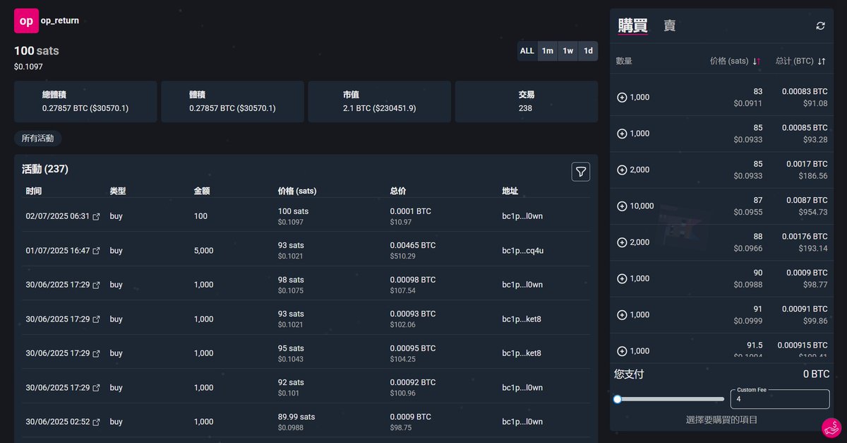
Task: Click the fee slider handle
Action: pyautogui.click(x=618, y=399)
